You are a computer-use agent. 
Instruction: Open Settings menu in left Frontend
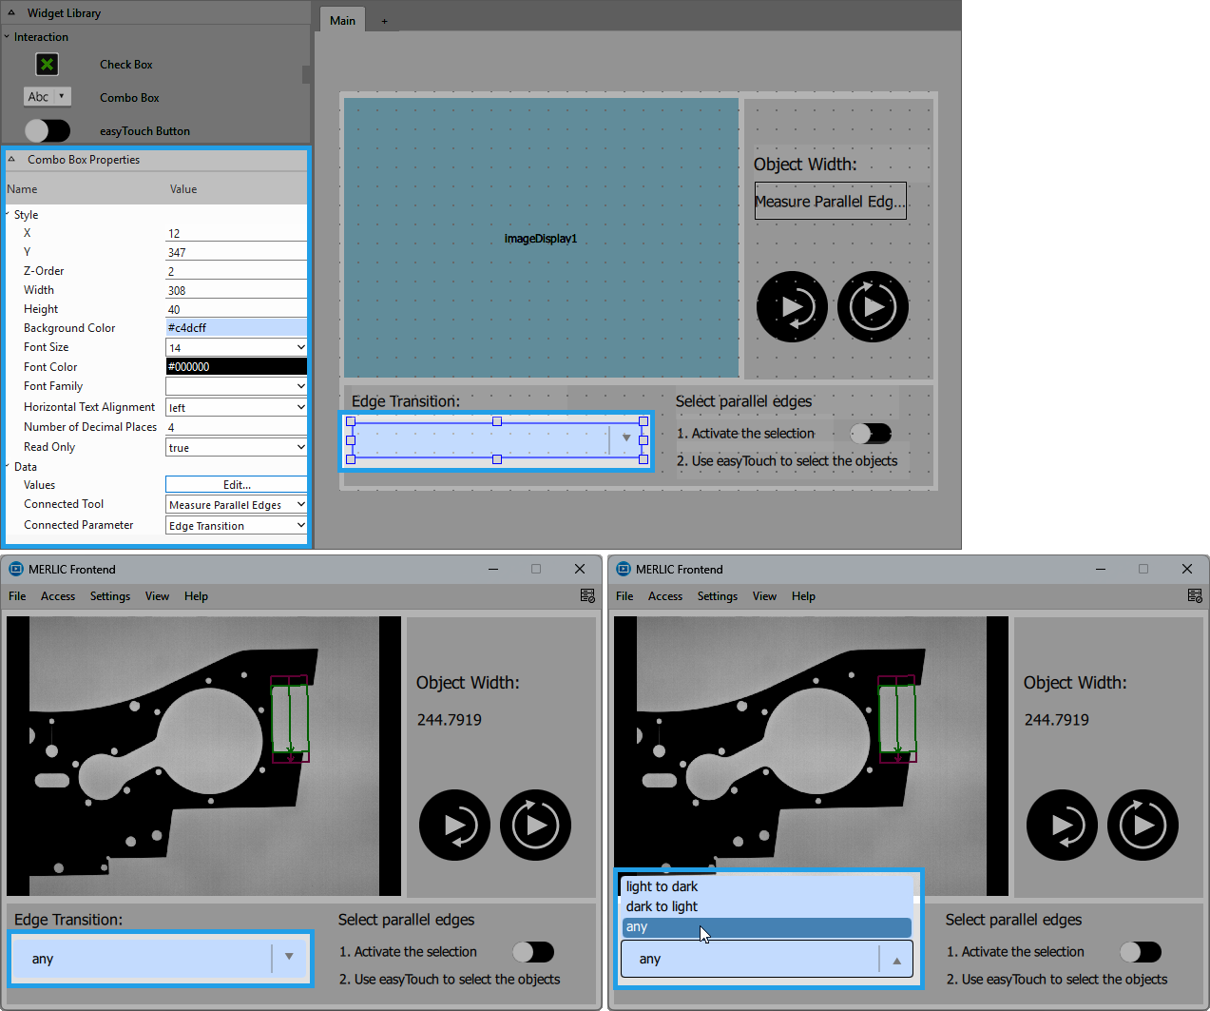[x=110, y=596]
